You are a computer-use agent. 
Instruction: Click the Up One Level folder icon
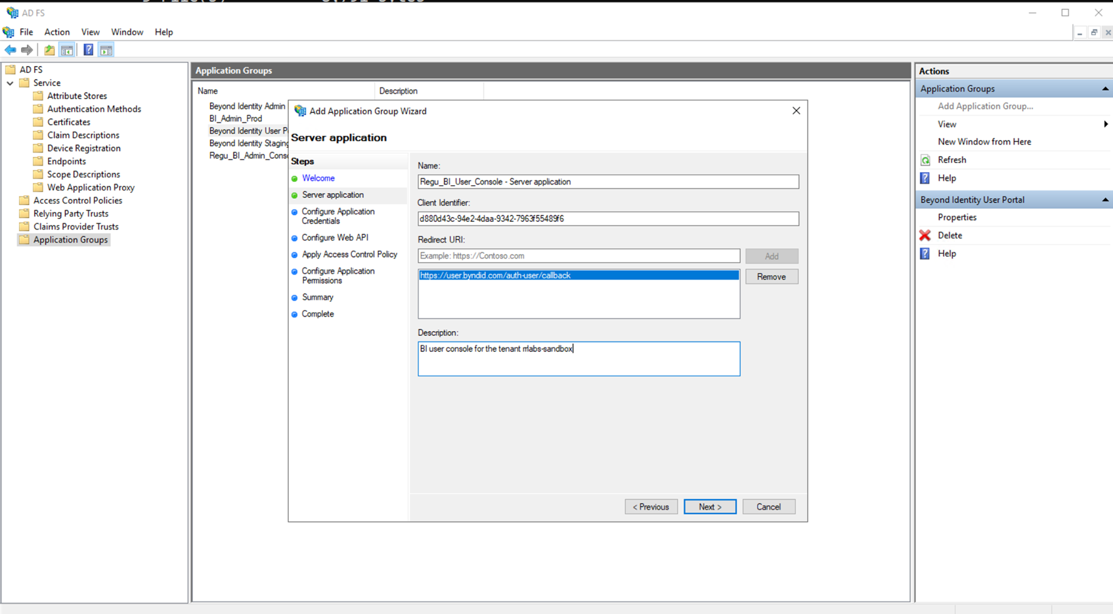pos(49,50)
